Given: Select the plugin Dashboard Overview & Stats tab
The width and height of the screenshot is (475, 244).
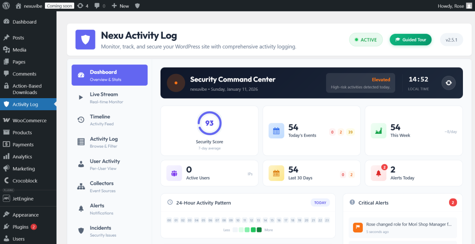Looking at the screenshot, I should coord(109,75).
